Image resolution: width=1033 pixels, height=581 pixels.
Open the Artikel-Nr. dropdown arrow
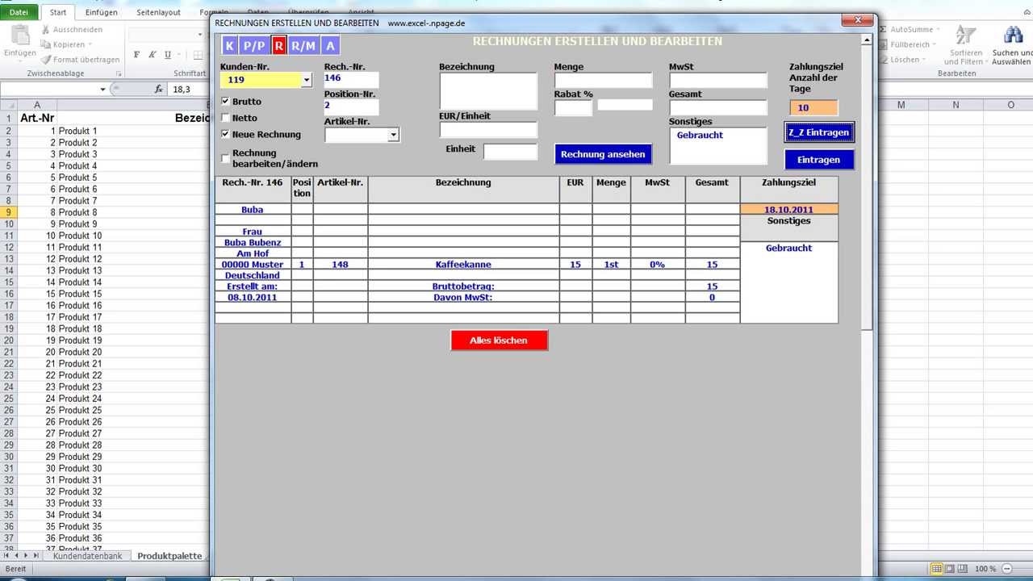[394, 135]
